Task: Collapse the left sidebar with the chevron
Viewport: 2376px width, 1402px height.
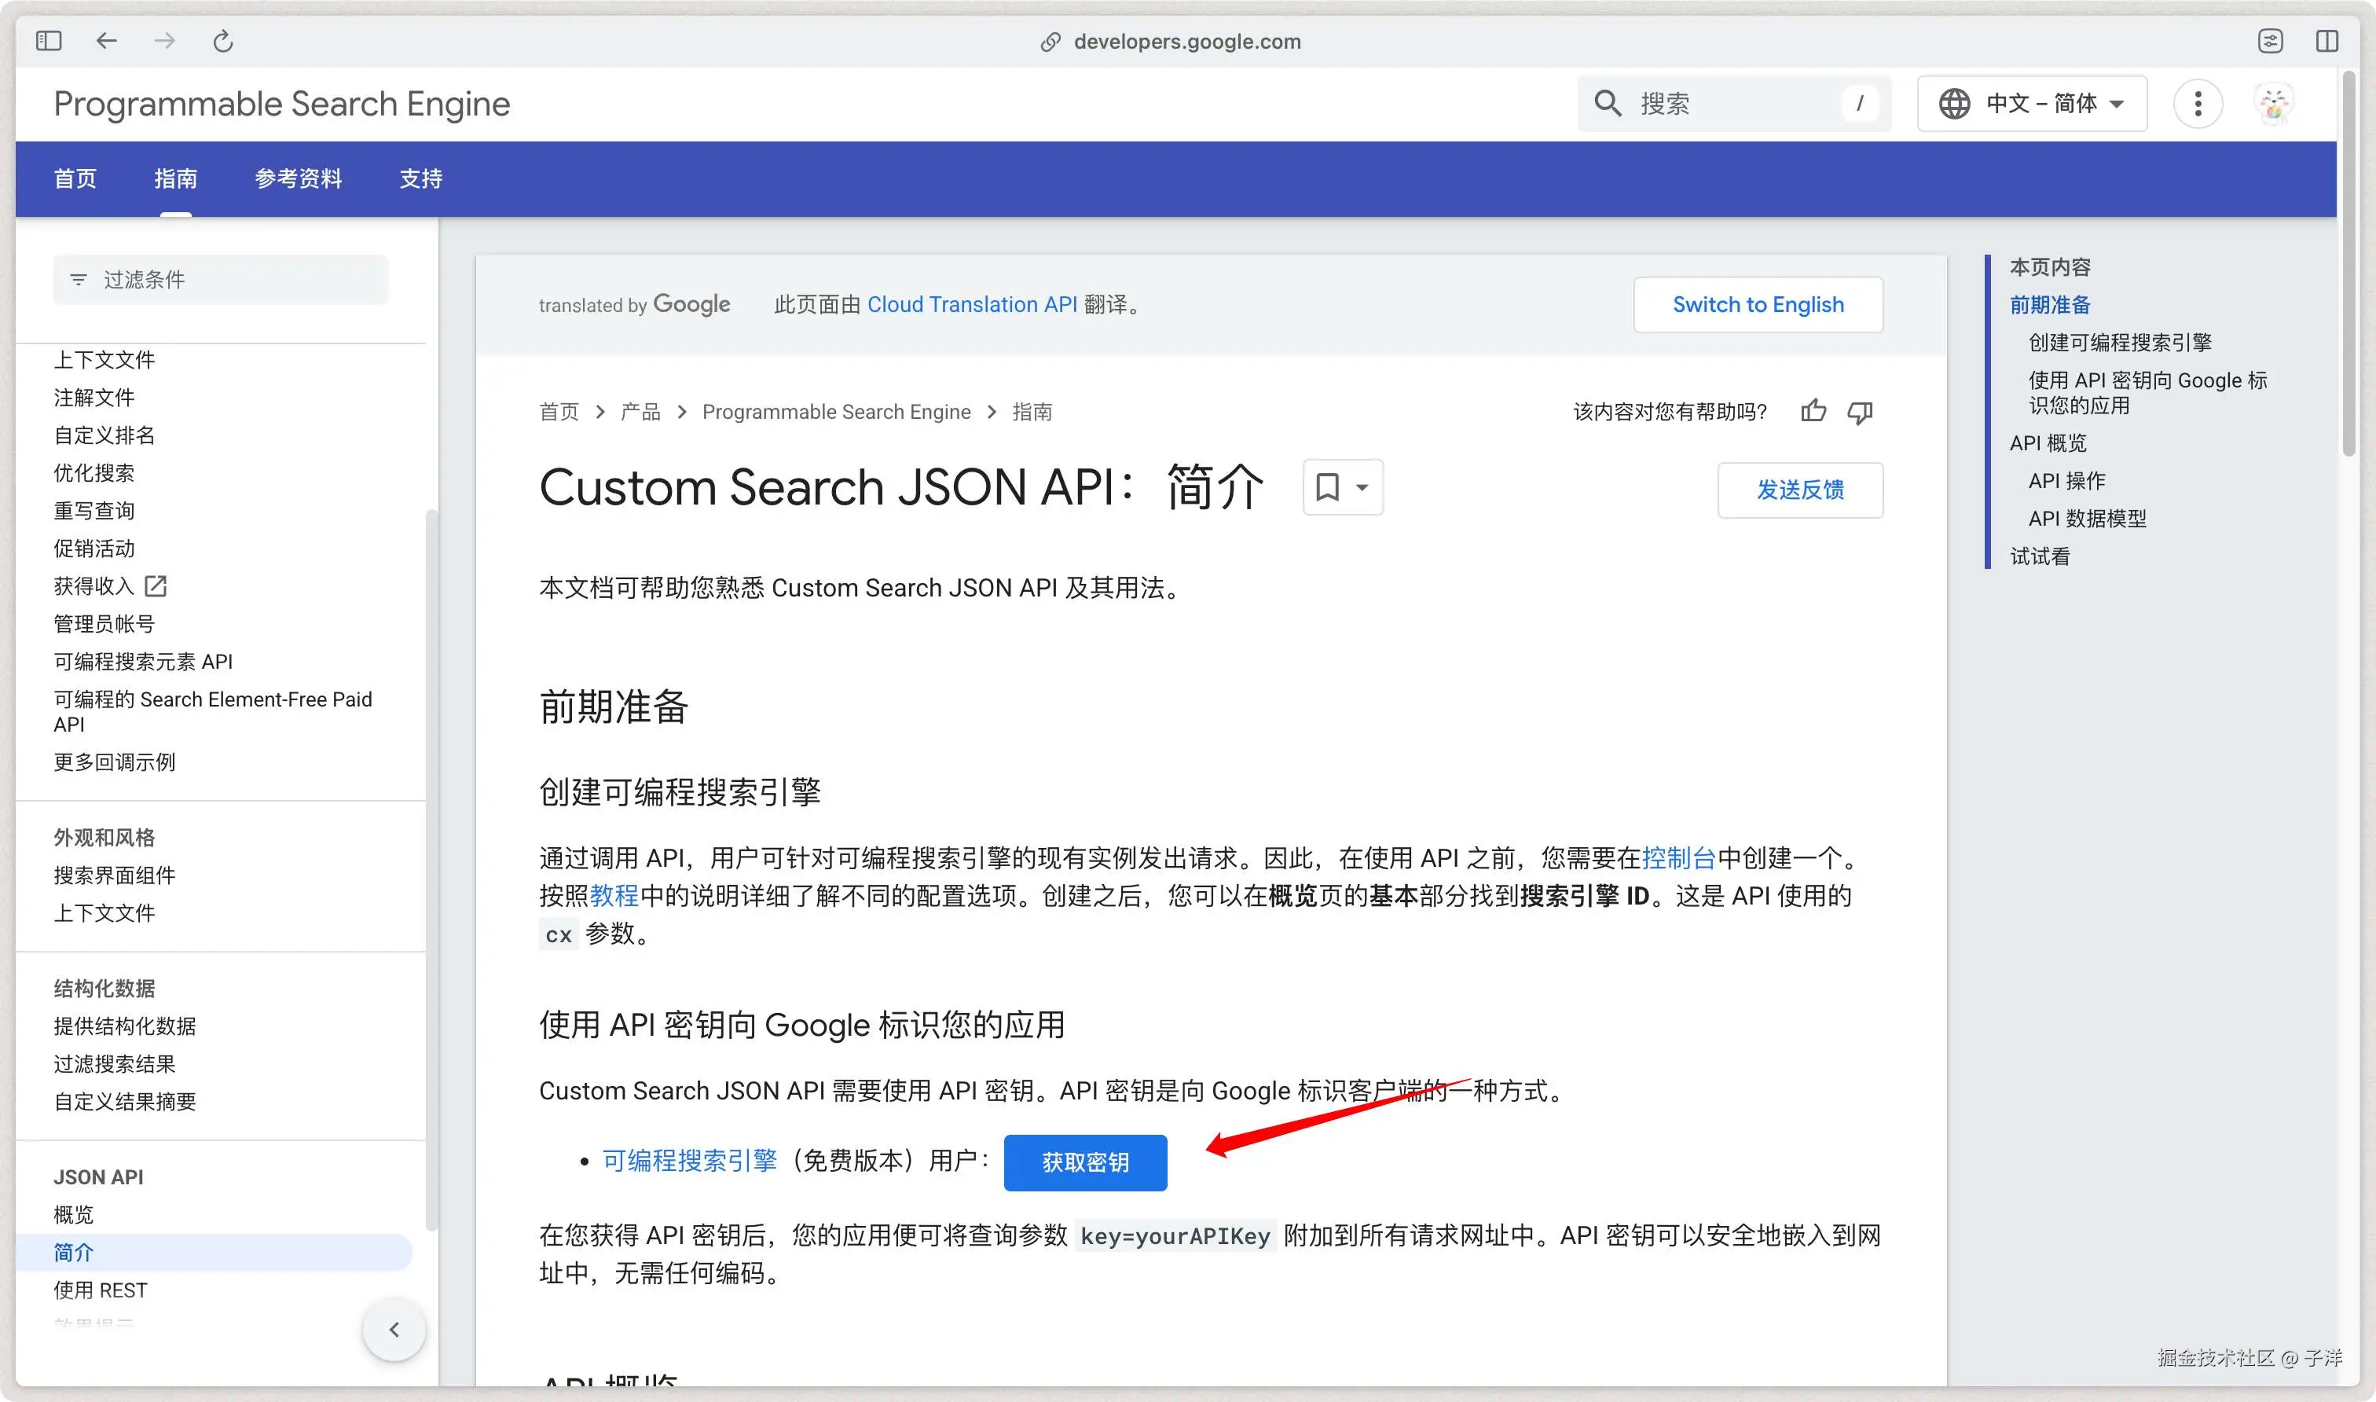Action: point(394,1329)
